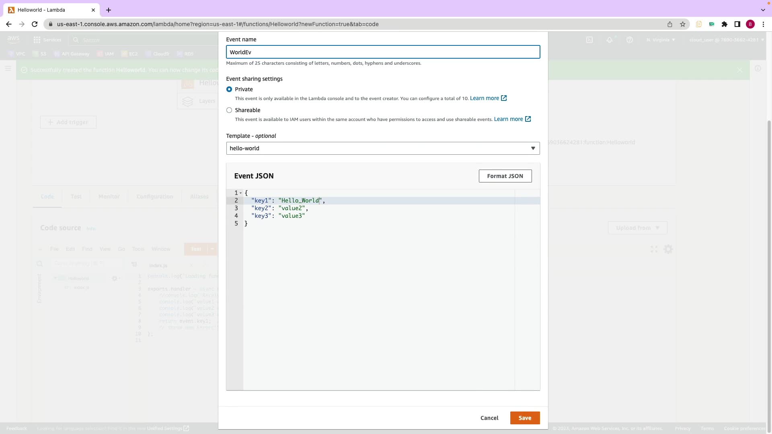Screen dimensions: 772x434
Task: Select the Shareable radio button
Action: pos(229,110)
